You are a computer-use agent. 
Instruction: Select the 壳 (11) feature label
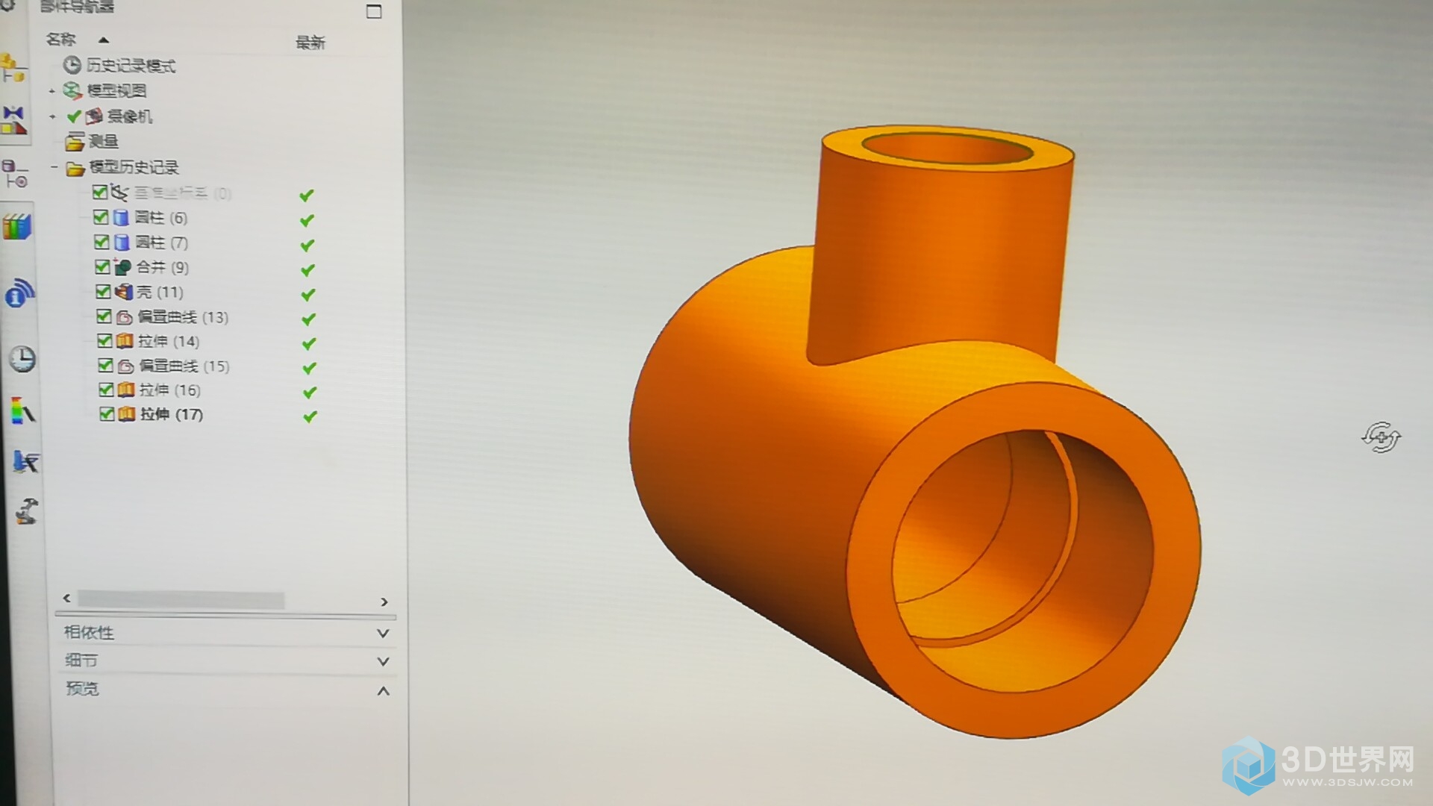tap(160, 292)
